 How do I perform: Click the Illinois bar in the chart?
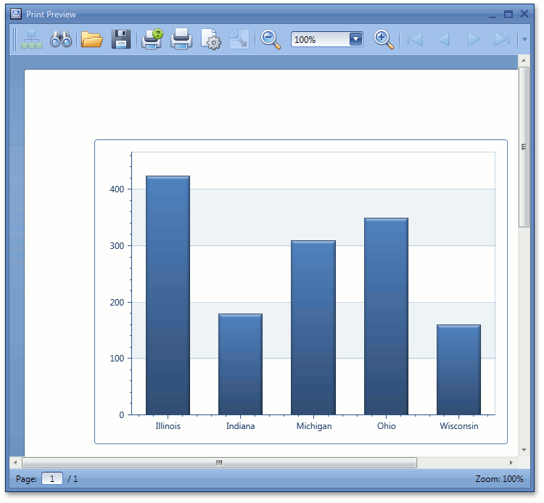coord(168,295)
